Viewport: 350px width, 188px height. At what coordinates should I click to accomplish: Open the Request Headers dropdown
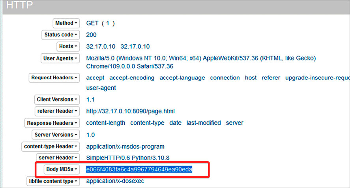click(x=54, y=78)
